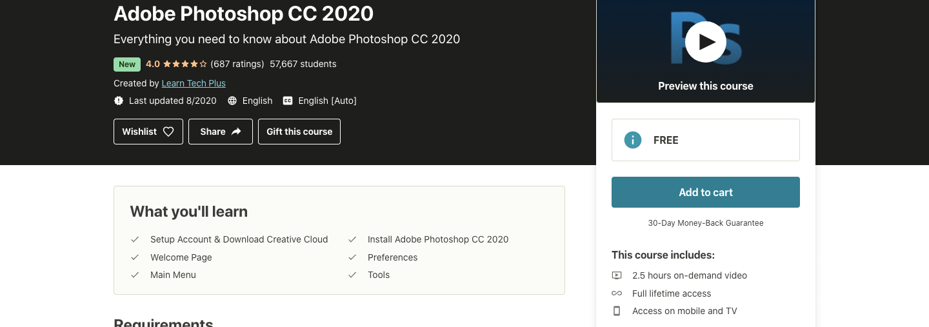Click the on-demand video icon
Image resolution: width=929 pixels, height=327 pixels.
pos(617,275)
